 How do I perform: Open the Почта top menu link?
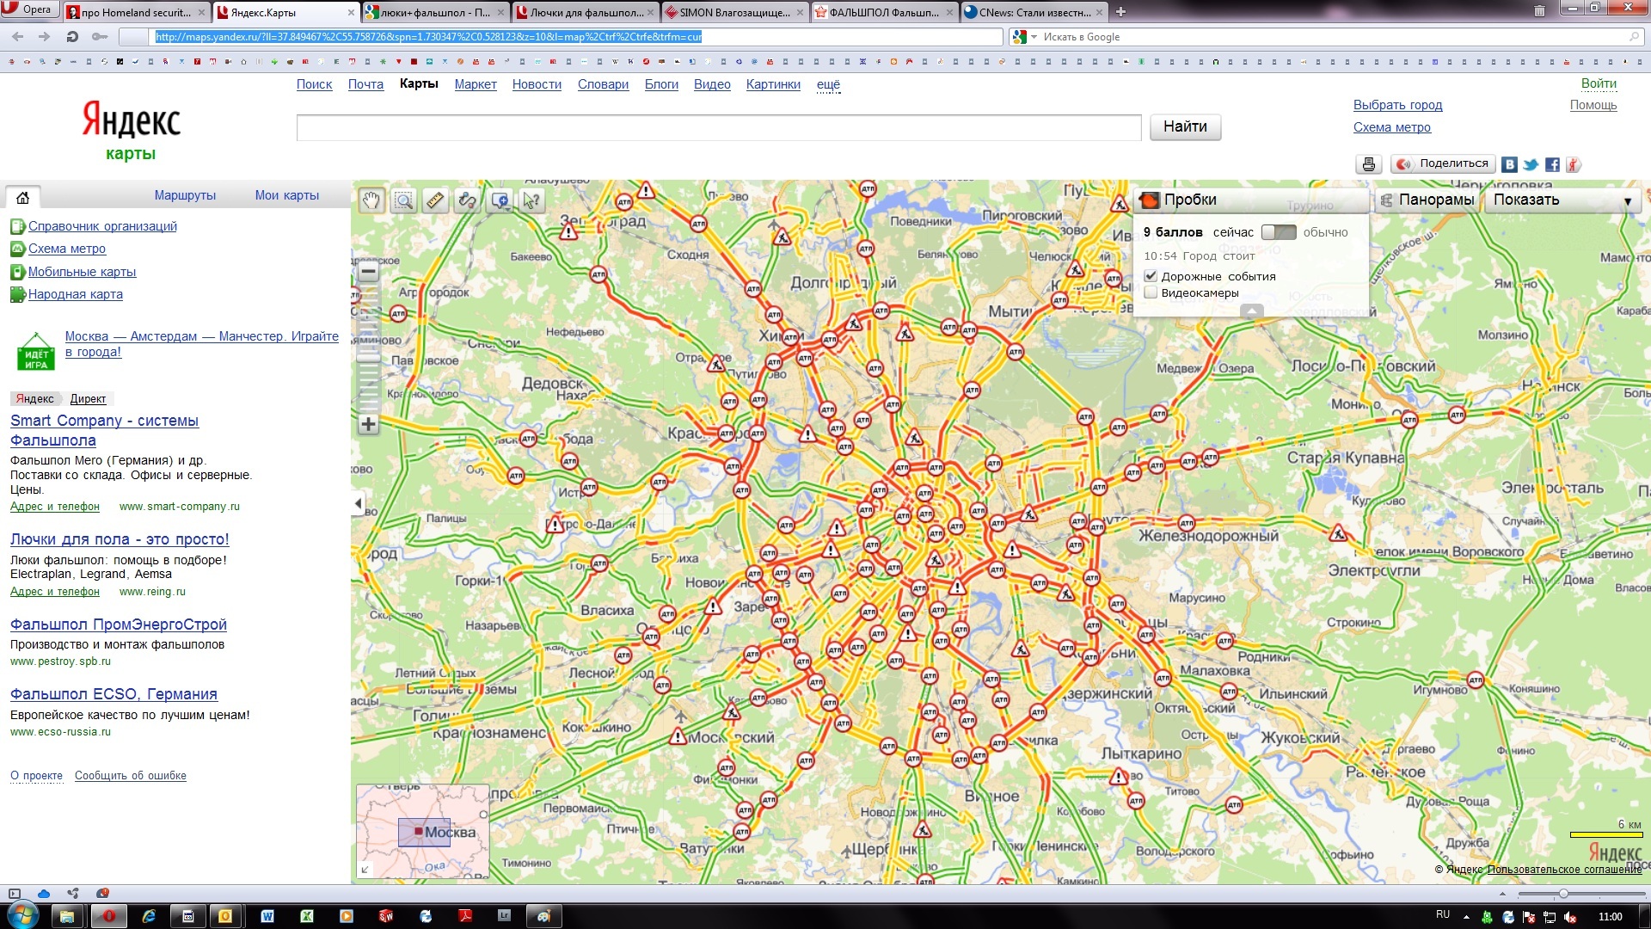(365, 84)
